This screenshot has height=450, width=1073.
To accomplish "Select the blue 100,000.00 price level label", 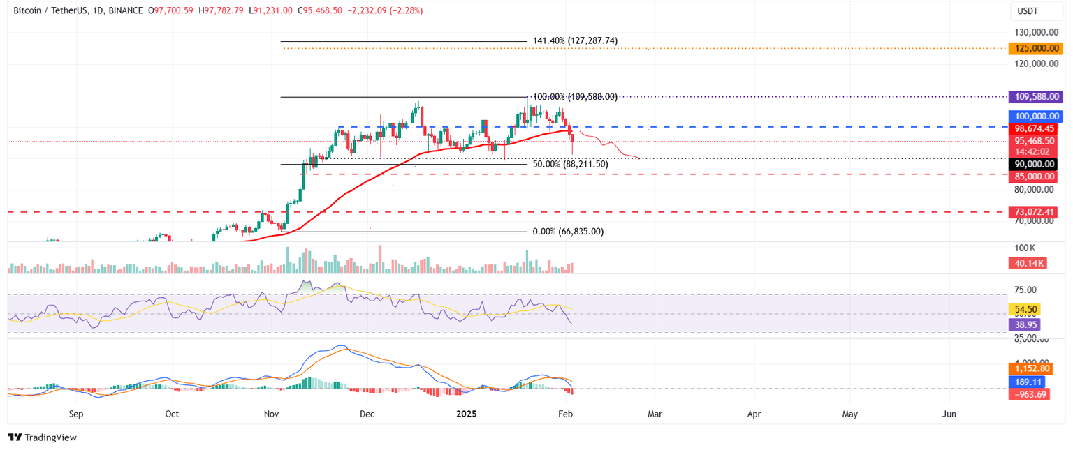I will click(1036, 116).
